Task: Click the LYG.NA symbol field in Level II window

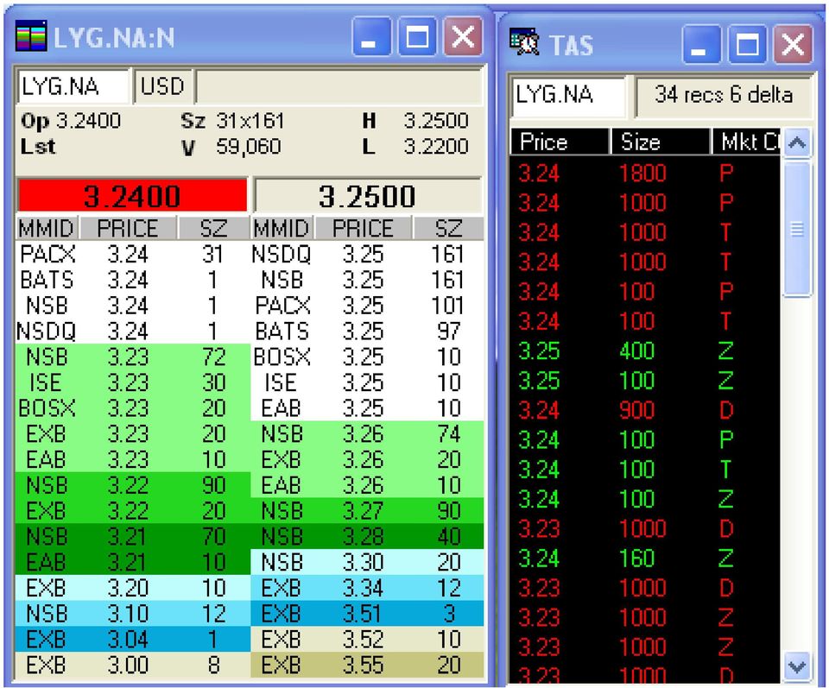Action: [x=73, y=86]
